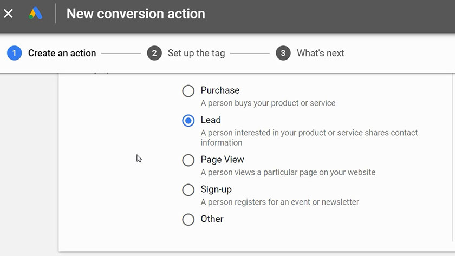Click the 'A person registers for an event' description
This screenshot has width=455, height=256.
pos(279,202)
